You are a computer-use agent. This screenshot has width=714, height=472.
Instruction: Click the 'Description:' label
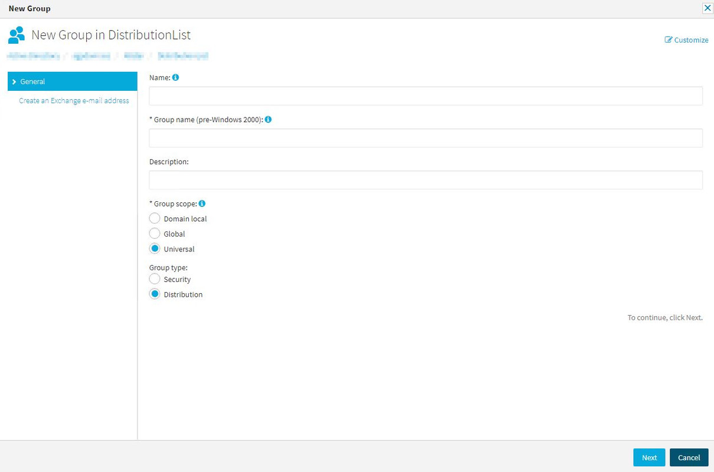(169, 162)
